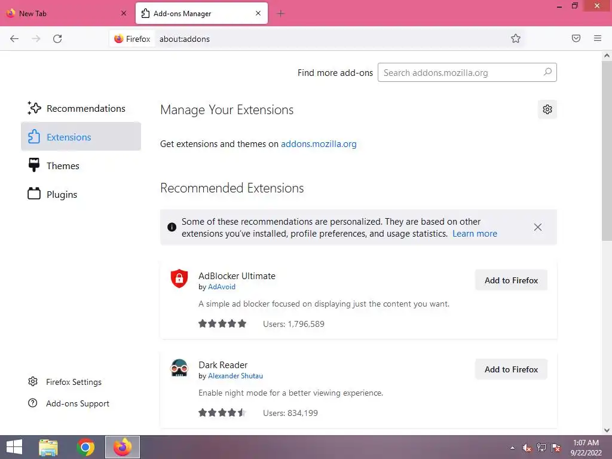Click the Firefox taskbar button
The width and height of the screenshot is (612, 459).
[x=123, y=447]
